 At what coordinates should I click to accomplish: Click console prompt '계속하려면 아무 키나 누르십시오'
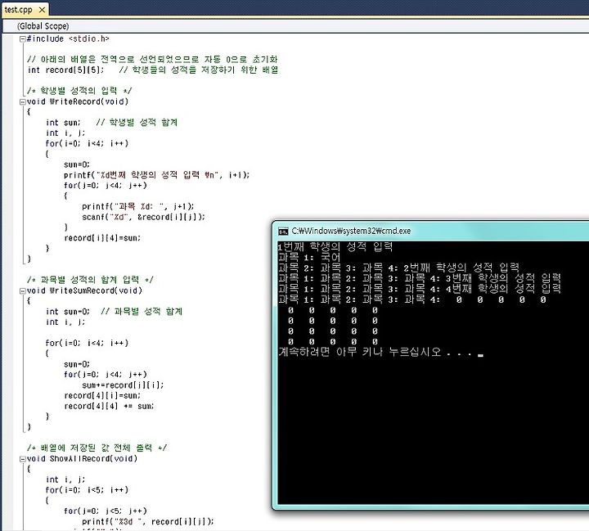[x=374, y=352]
